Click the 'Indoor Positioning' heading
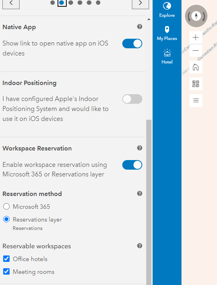217x285 pixels. (30, 83)
